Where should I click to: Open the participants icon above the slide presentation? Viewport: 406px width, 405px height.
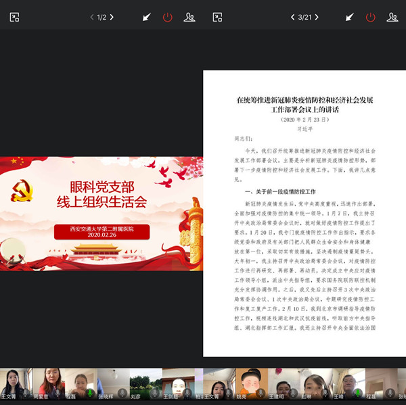coord(189,17)
